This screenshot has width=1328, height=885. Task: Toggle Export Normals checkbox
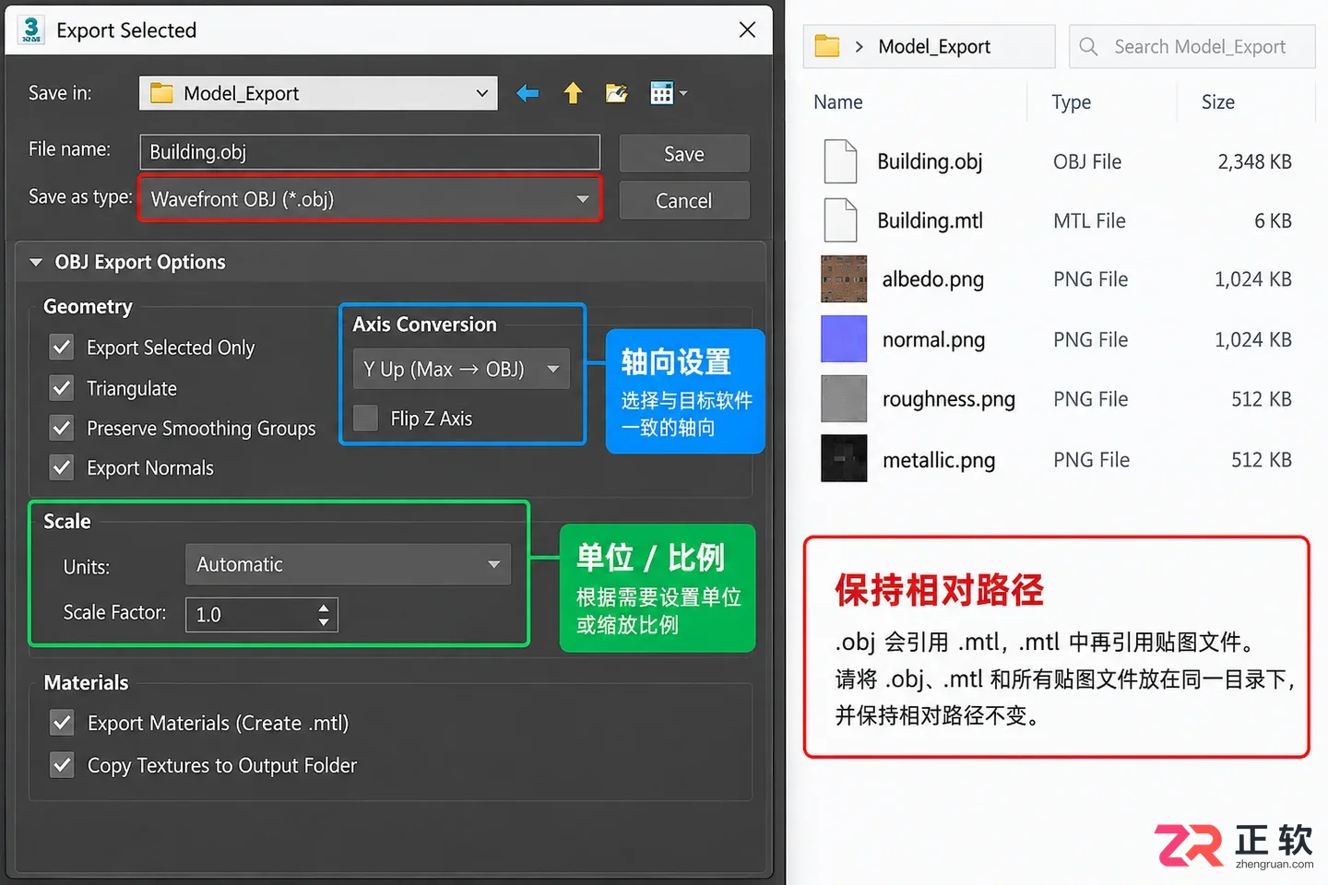pos(62,467)
